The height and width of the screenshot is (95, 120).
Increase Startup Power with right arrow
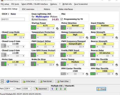coord(53,28)
